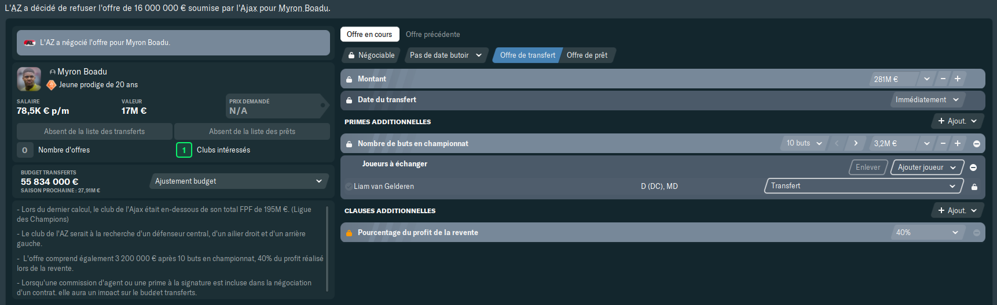Increase the Montant with the plus icon
The height and width of the screenshot is (305, 997).
pos(958,79)
